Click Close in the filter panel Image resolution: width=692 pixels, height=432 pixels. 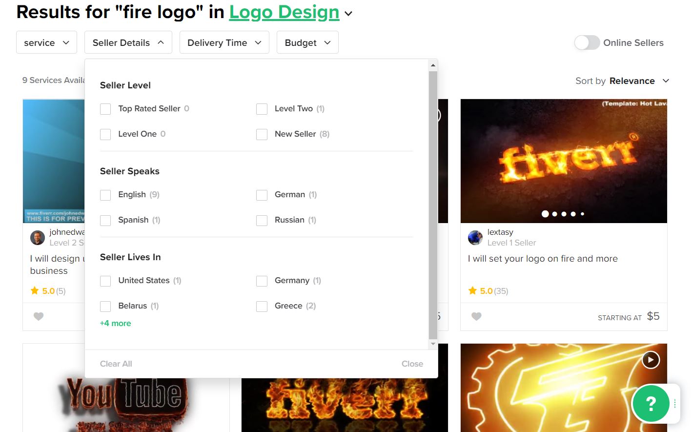click(412, 364)
